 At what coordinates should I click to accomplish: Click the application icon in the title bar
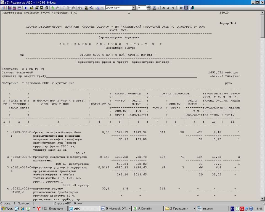pos(2,2)
